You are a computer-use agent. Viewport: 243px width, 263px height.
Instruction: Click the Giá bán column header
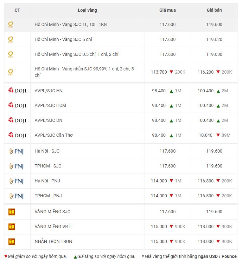tap(214, 10)
